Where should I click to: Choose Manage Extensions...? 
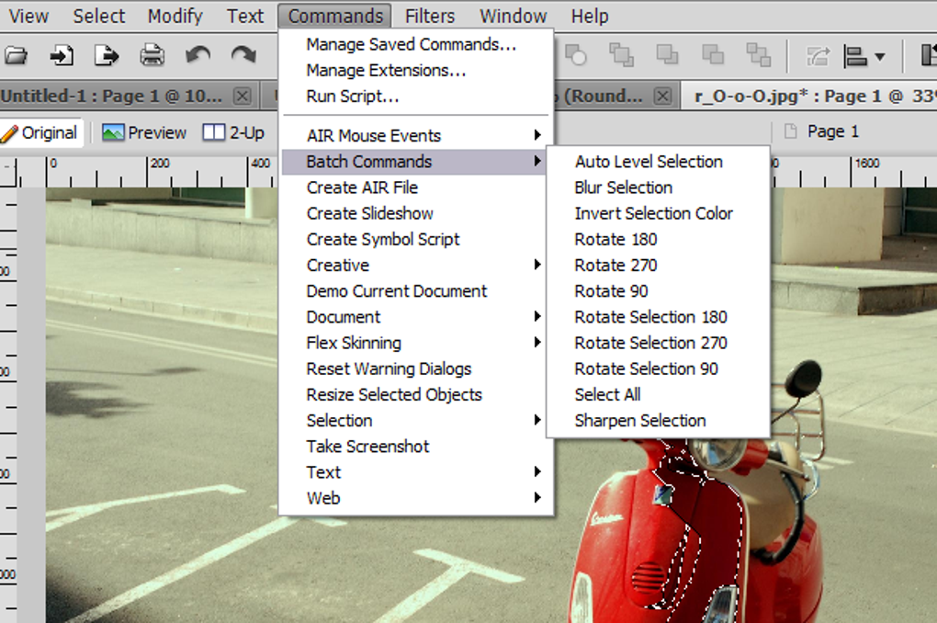pyautogui.click(x=414, y=71)
